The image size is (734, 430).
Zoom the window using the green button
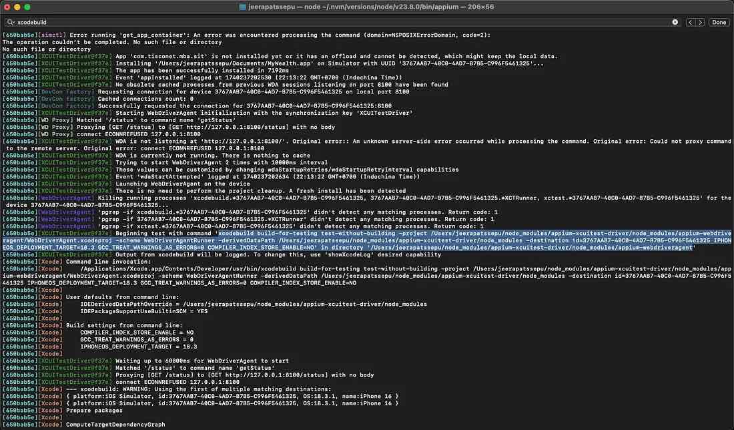(27, 7)
